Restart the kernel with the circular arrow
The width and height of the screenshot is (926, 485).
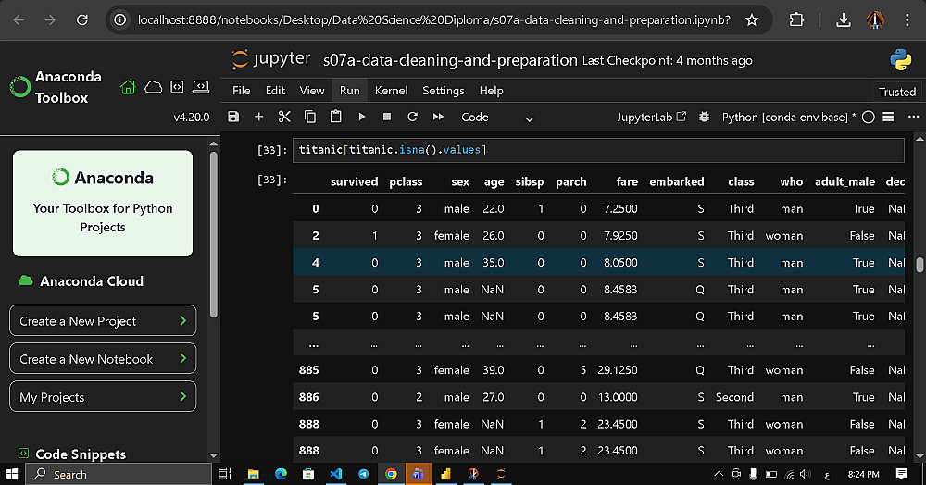(x=412, y=118)
